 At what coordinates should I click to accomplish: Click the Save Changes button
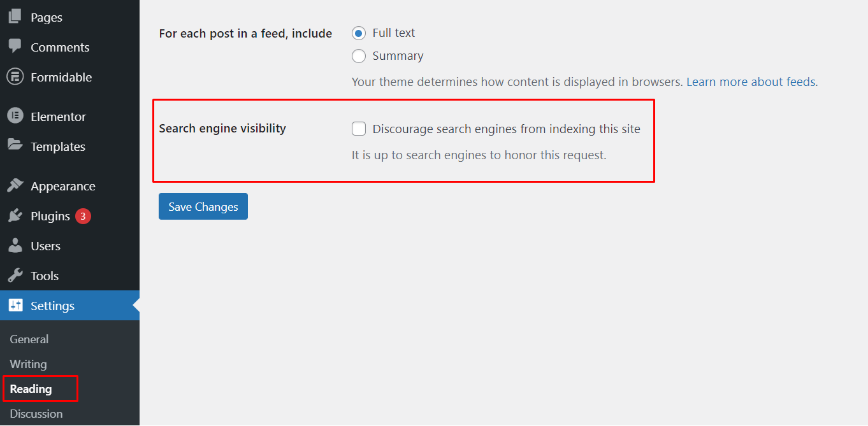(203, 206)
